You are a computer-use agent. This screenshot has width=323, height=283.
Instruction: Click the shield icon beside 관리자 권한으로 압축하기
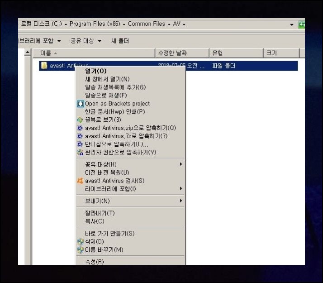point(80,152)
